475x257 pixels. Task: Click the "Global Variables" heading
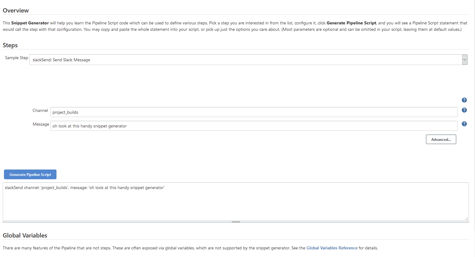(25, 235)
